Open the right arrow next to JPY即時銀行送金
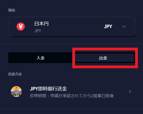 coord(130,92)
